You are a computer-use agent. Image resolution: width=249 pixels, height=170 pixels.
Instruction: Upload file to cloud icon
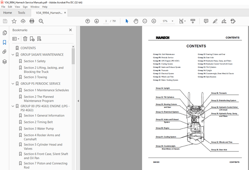[x=23, y=21]
